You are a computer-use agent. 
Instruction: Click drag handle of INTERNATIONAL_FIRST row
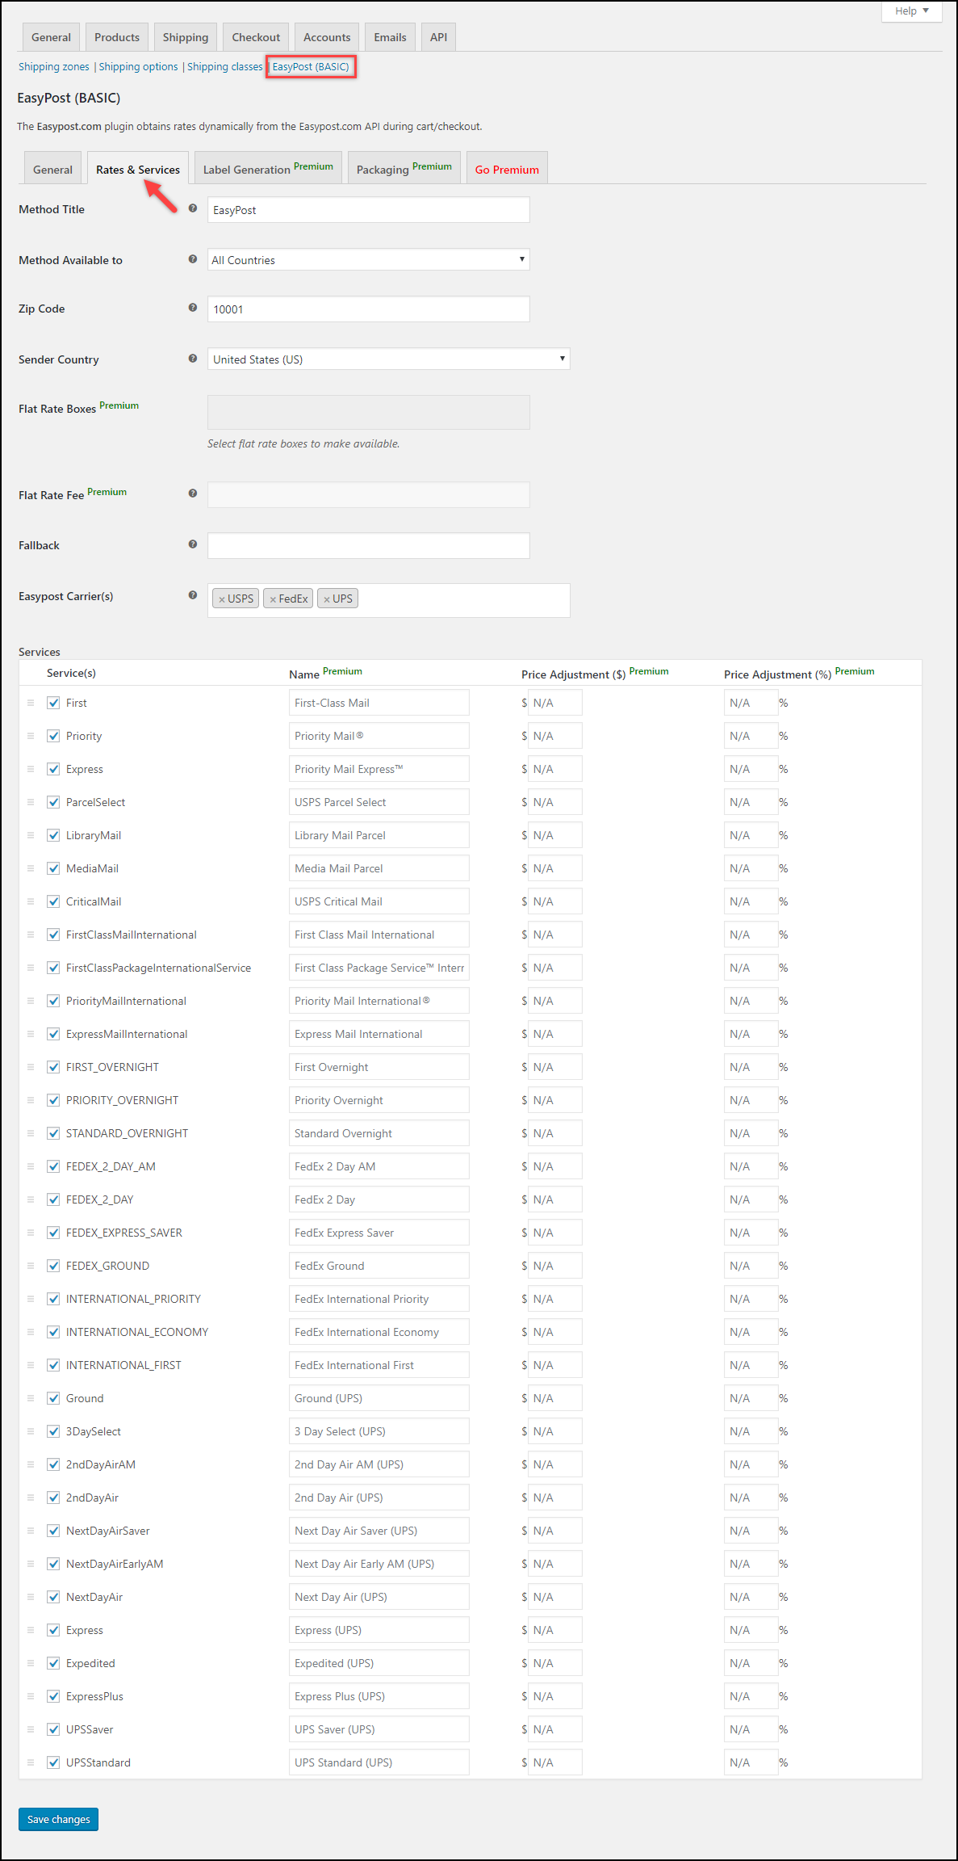click(31, 1365)
